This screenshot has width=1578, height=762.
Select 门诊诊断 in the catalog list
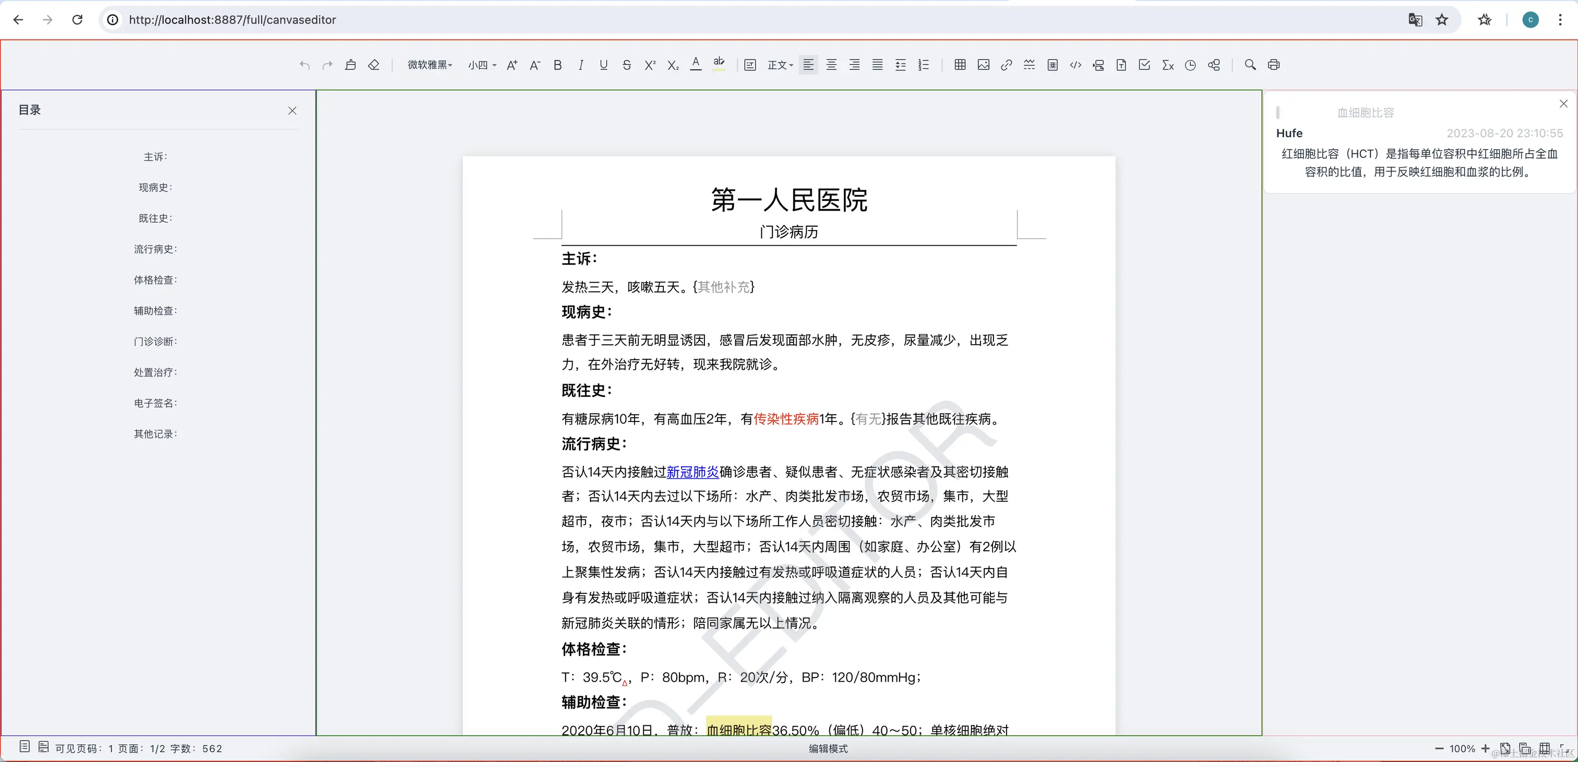point(155,342)
